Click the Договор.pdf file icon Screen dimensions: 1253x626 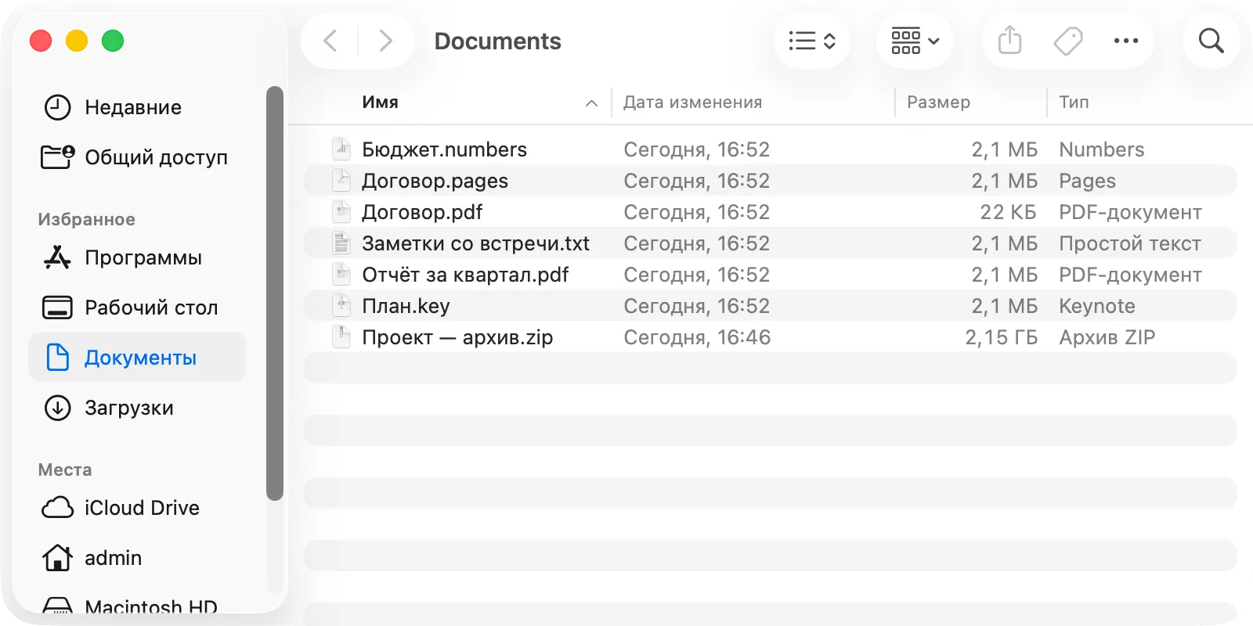click(341, 211)
